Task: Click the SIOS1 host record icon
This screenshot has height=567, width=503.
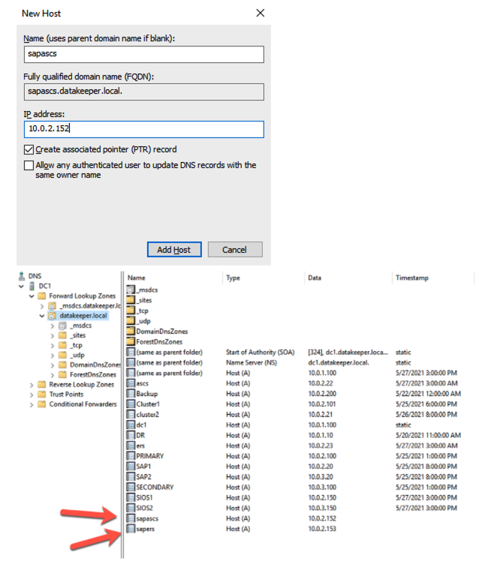Action: [x=131, y=497]
